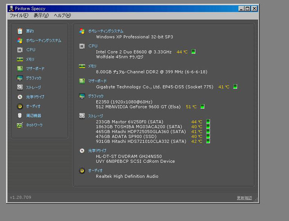This screenshot has width=289, height=221.
Task: Click the 光学ドライブ disc icon in sidebar
Action: click(x=20, y=97)
